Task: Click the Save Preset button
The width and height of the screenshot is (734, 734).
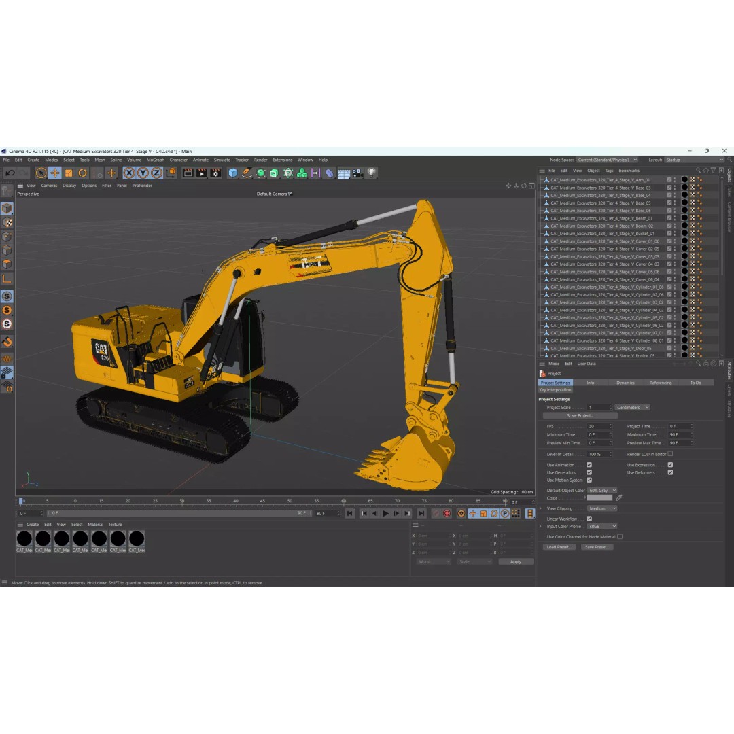Action: coord(597,547)
